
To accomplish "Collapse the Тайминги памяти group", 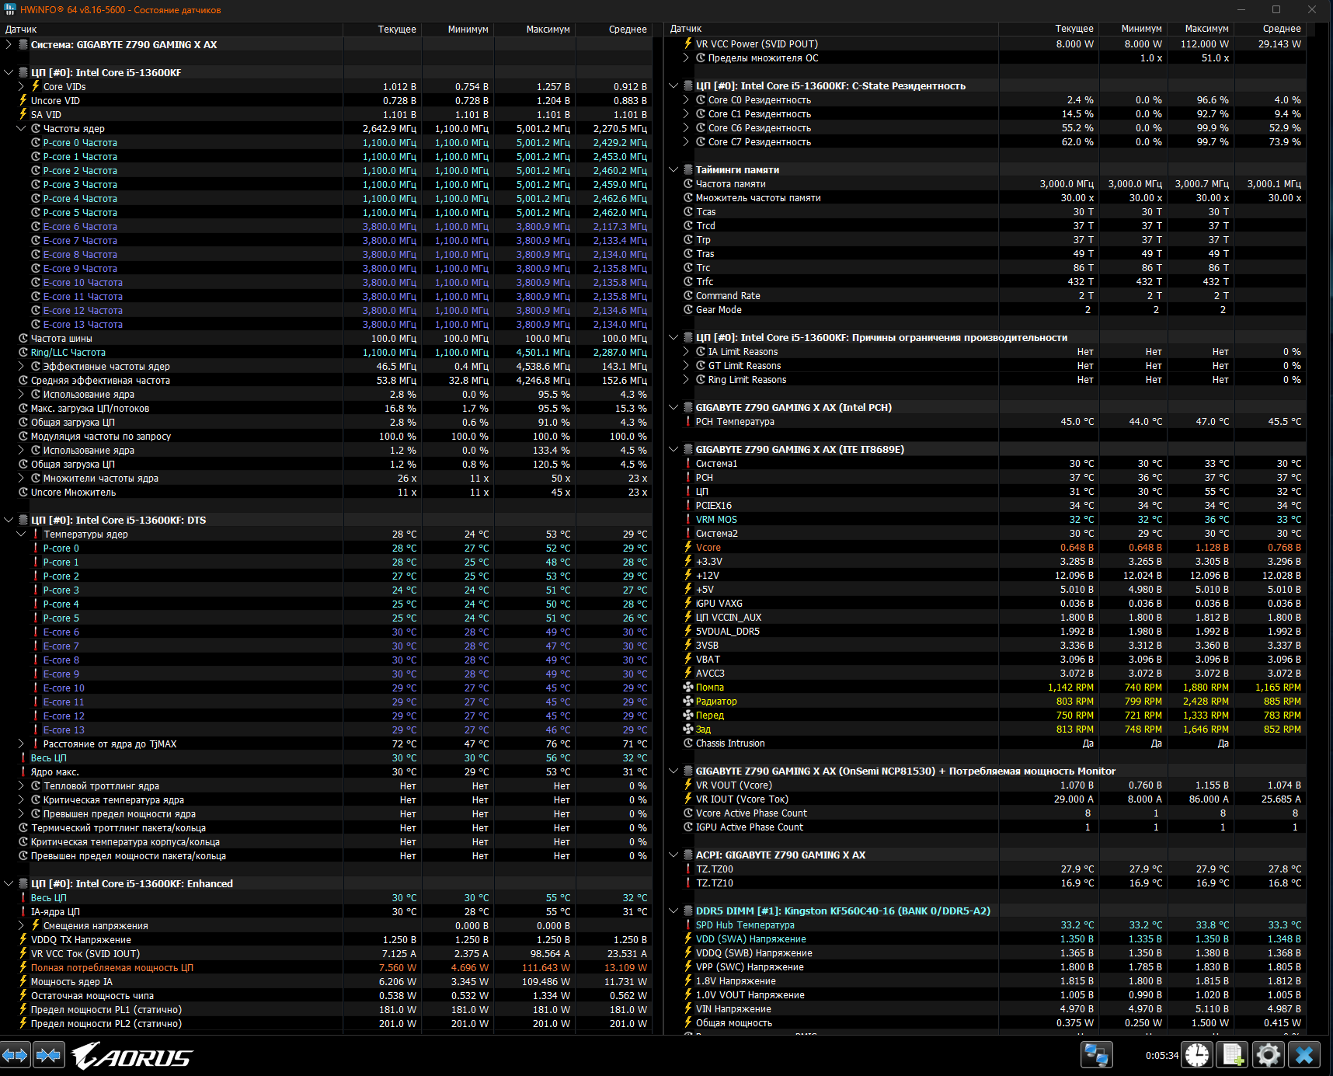I will tap(673, 169).
